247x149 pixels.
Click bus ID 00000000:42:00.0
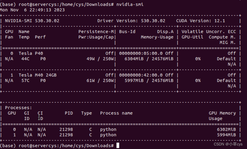[141, 75]
